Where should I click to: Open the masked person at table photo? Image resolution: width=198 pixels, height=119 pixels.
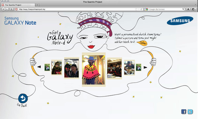129,68
